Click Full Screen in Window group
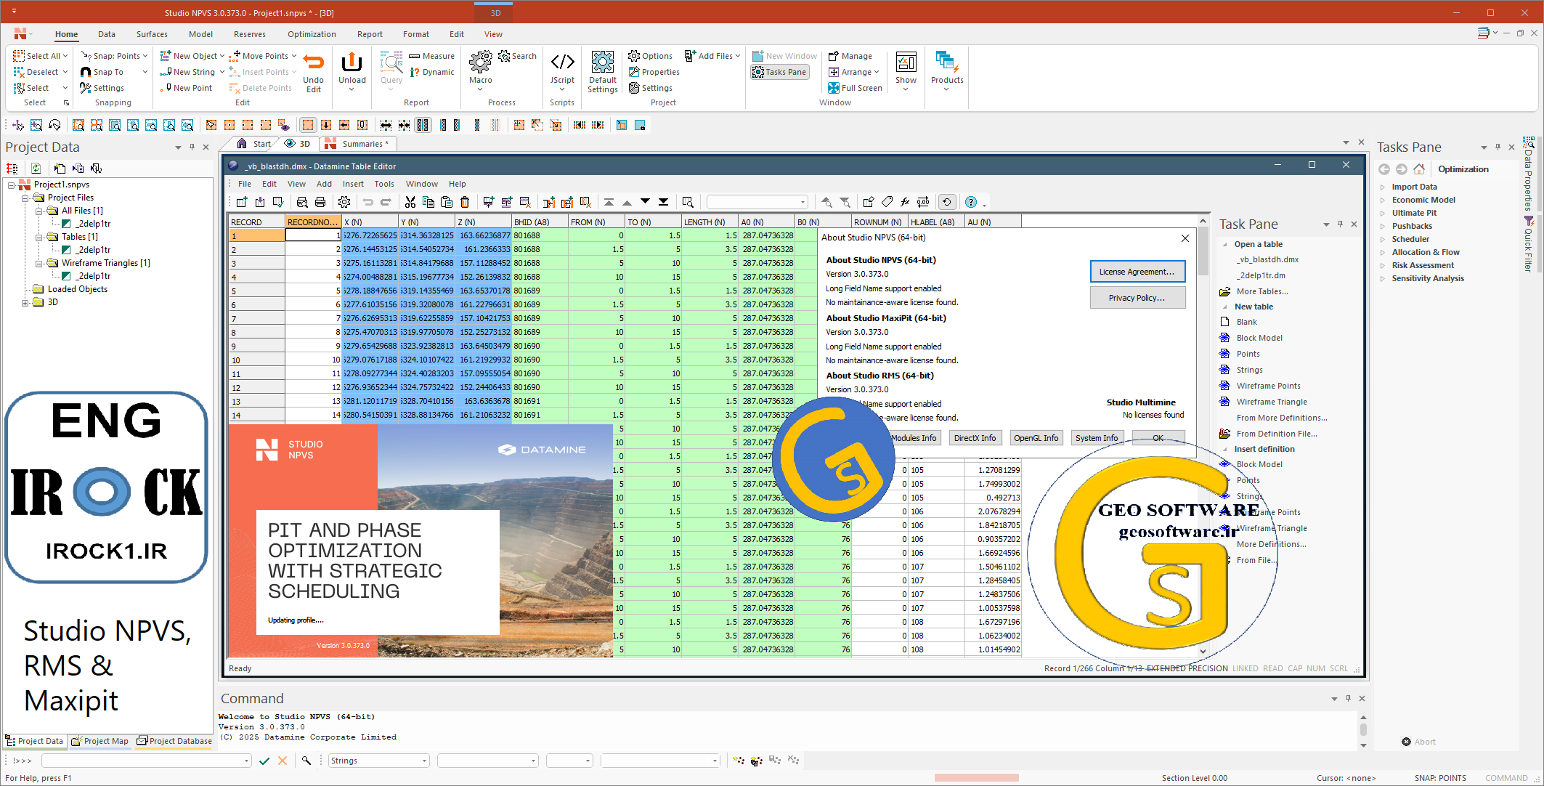Image resolution: width=1544 pixels, height=786 pixels. click(855, 88)
